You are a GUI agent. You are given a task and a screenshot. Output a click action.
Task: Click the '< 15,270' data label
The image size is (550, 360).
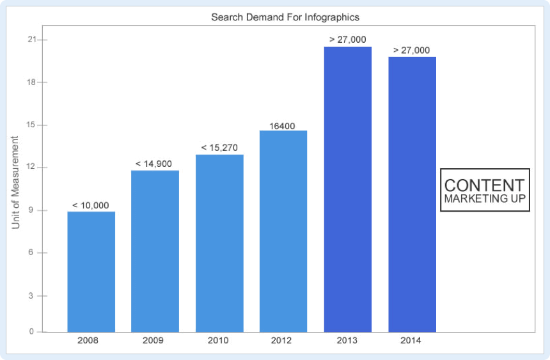pyautogui.click(x=219, y=148)
